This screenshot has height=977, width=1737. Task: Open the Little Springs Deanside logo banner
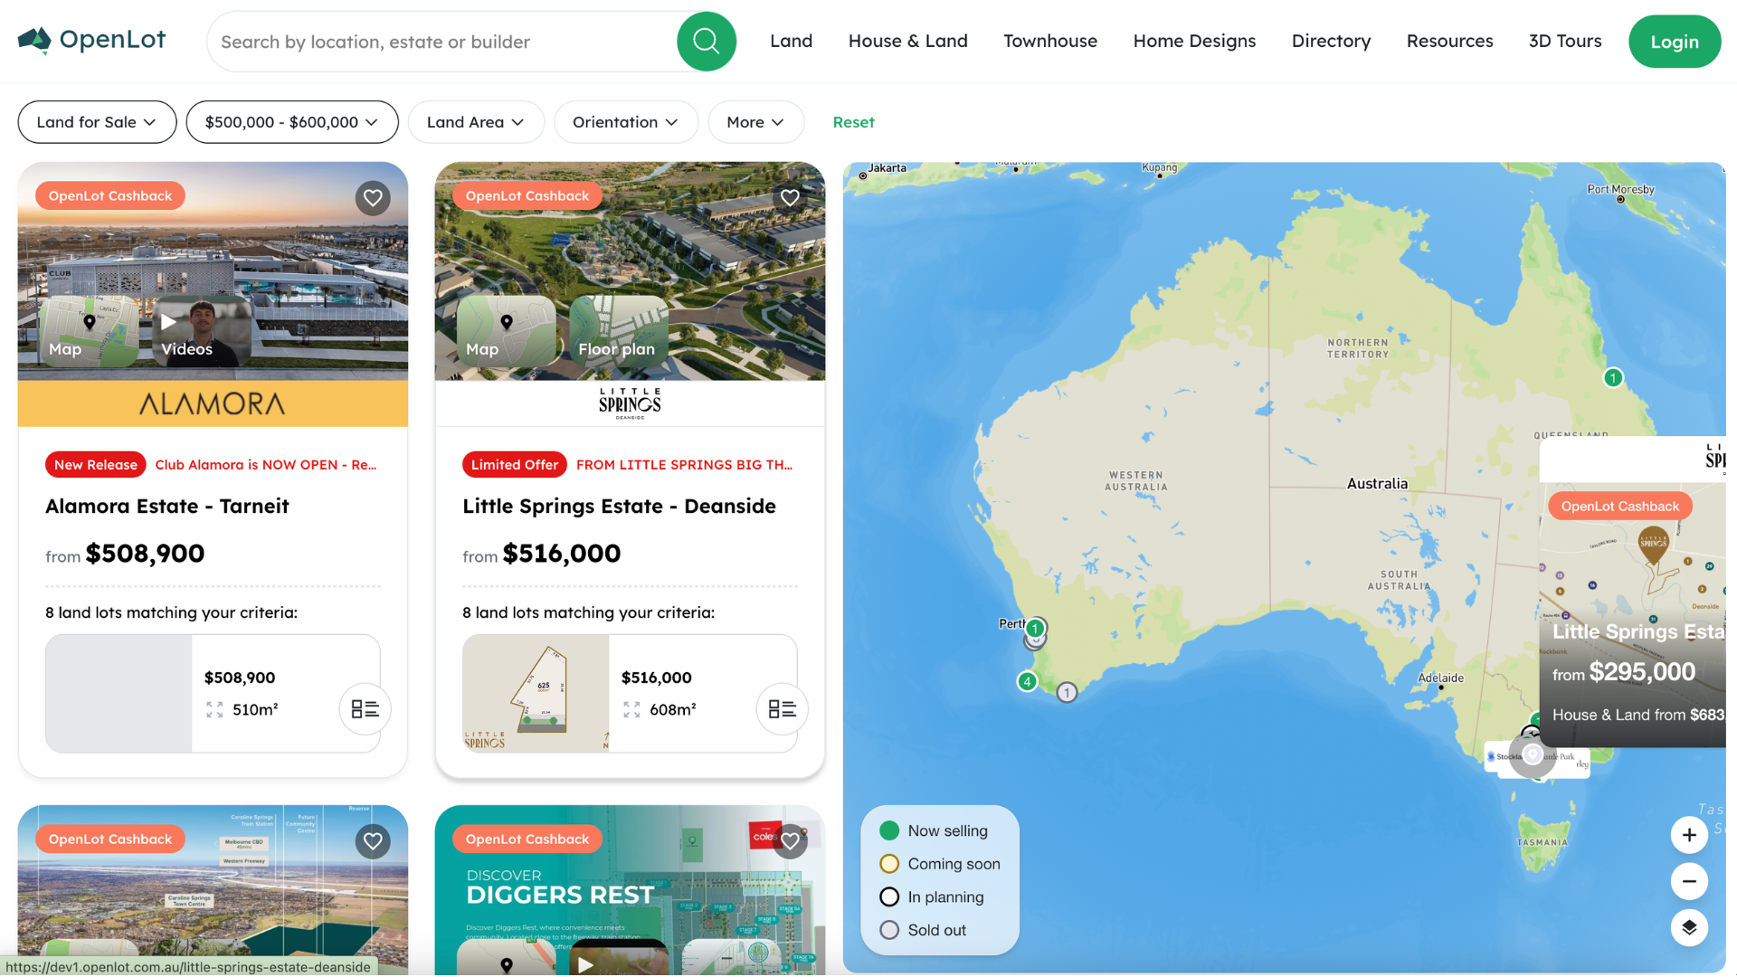(x=630, y=403)
